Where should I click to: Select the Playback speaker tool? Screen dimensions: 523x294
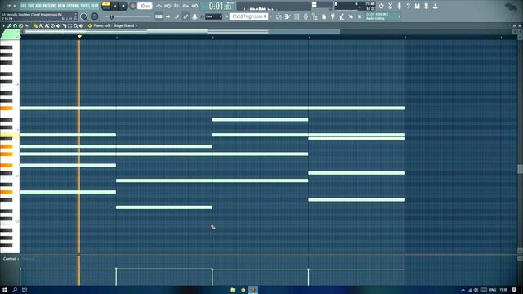pyautogui.click(x=82, y=25)
